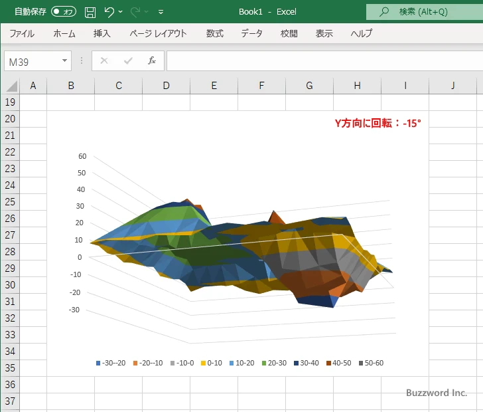Click the search box (Alt+Q)
The width and height of the screenshot is (483, 412).
coord(425,12)
